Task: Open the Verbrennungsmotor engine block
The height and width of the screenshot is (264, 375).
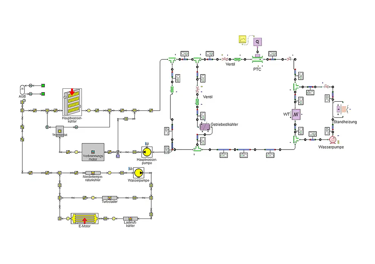Action: pyautogui.click(x=93, y=152)
